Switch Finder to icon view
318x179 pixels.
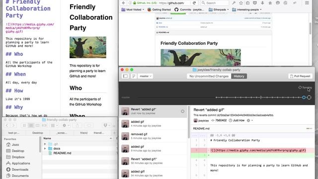tap(24, 125)
